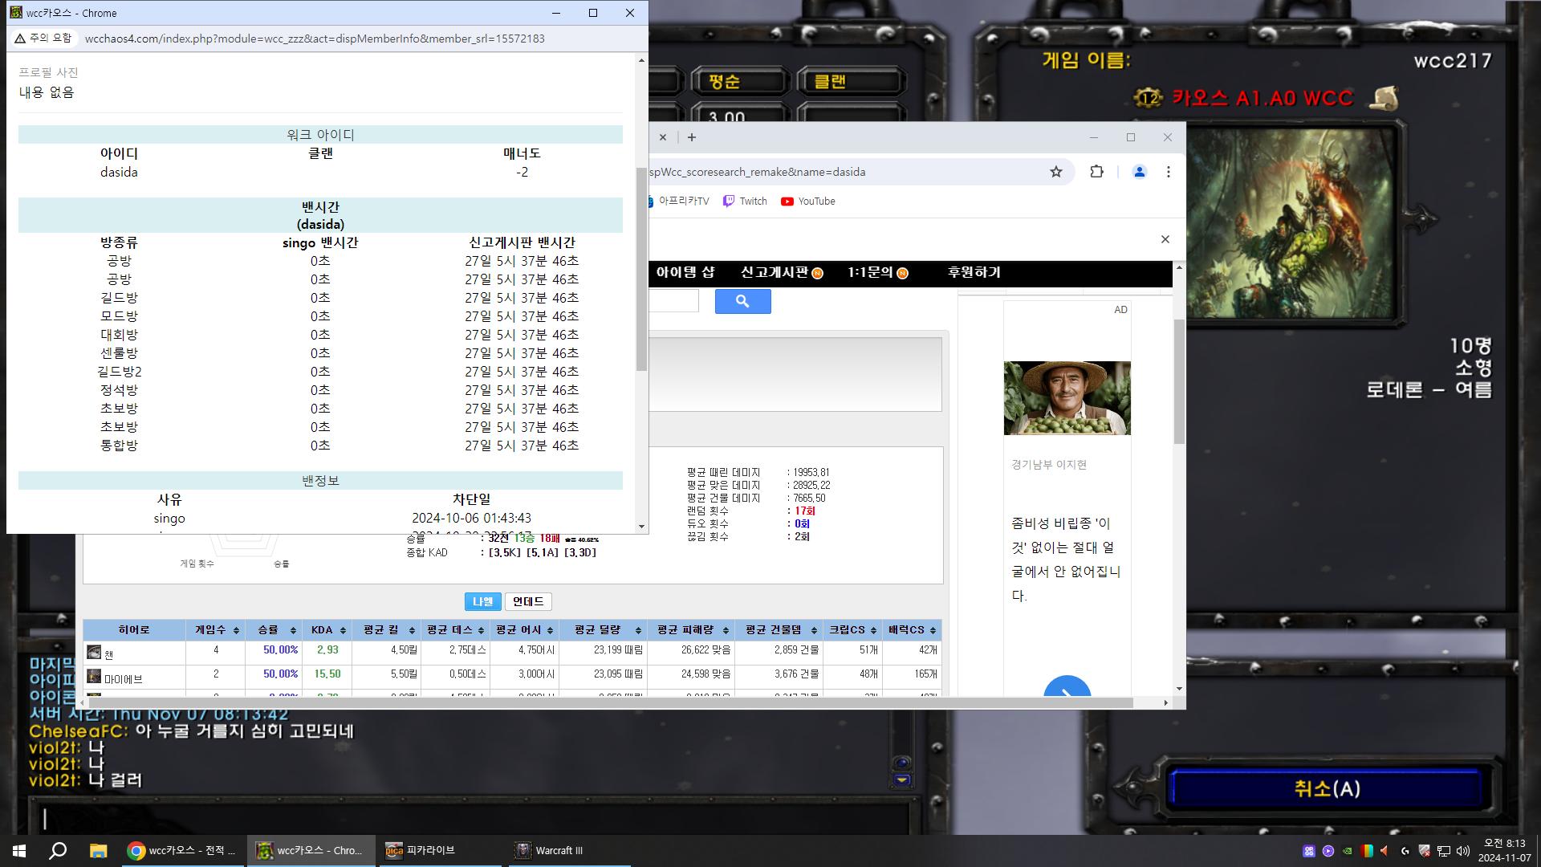Screen dimensions: 1541x867
Task: Open a new tab with the plus icon
Action: click(691, 137)
